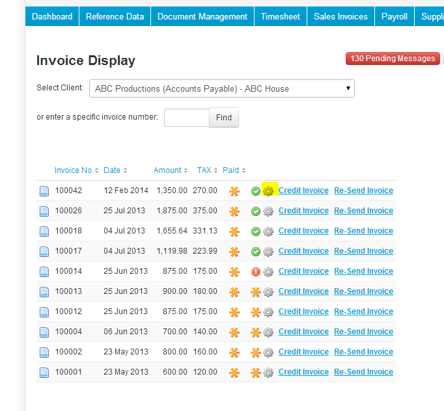Click orange asterisk status icon beside gear, invoice 100001
The height and width of the screenshot is (411, 444).
(256, 373)
